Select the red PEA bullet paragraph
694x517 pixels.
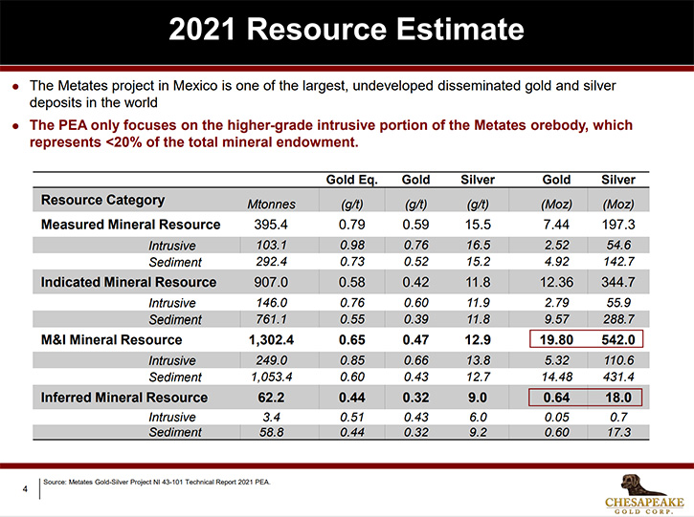pyautogui.click(x=331, y=134)
